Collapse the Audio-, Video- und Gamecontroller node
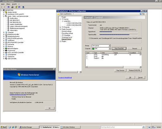The height and width of the screenshot is (129, 162). (x=4, y=16)
